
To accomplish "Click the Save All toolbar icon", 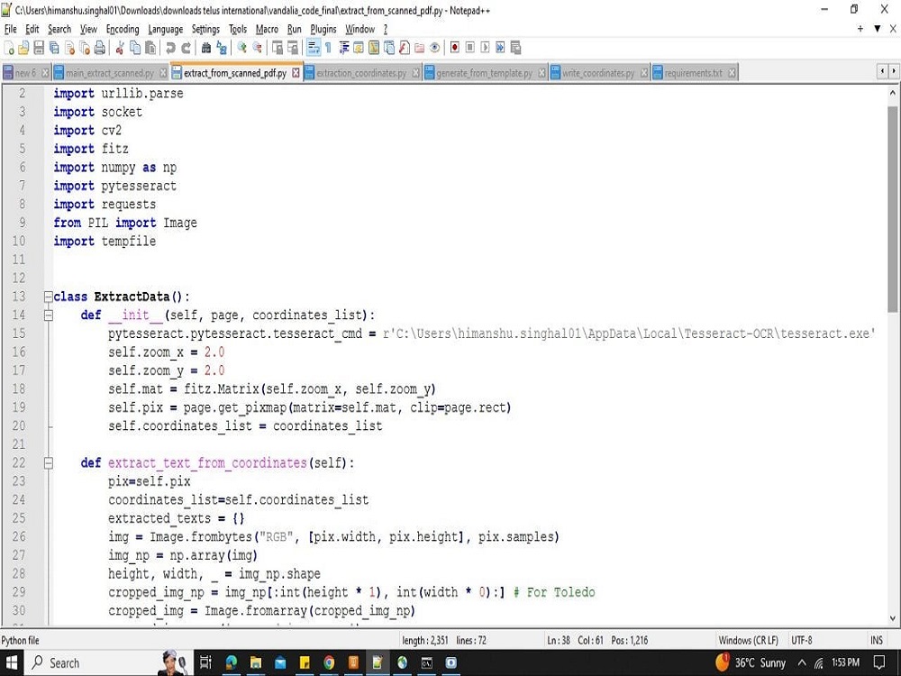I will [54, 48].
